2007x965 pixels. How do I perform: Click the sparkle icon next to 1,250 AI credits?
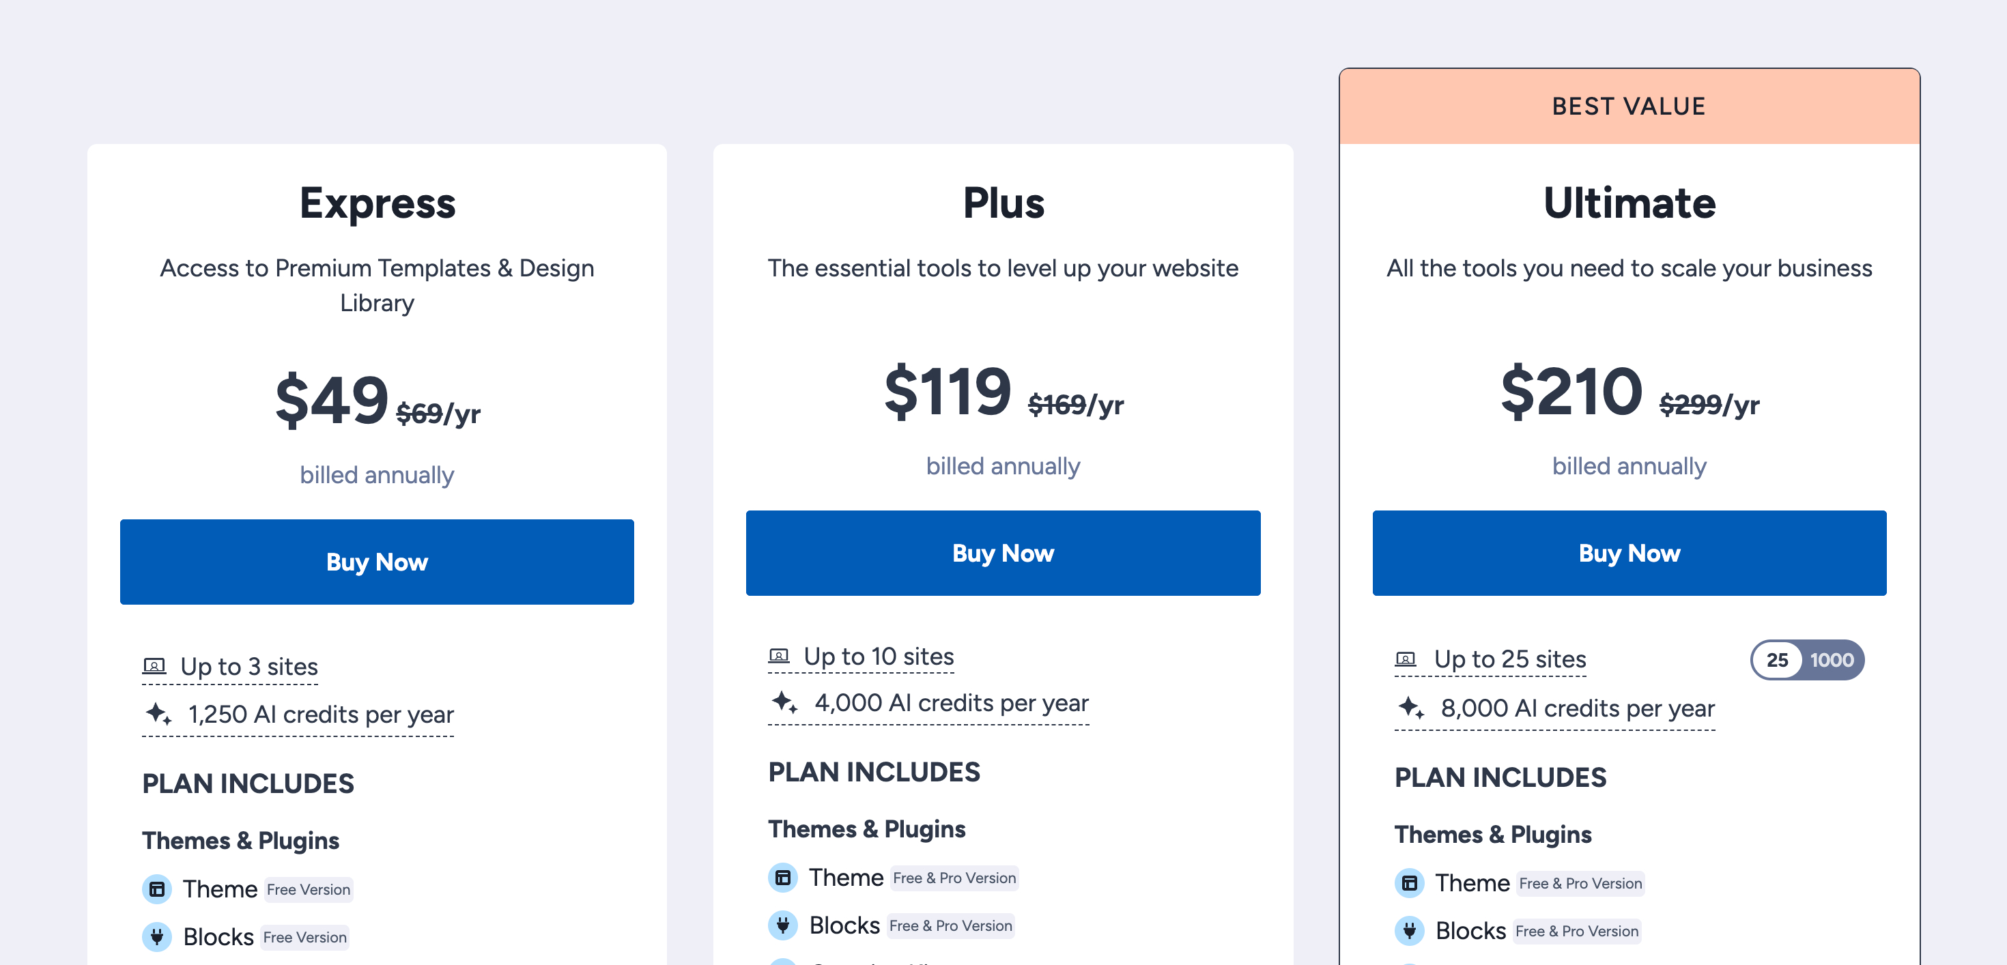pyautogui.click(x=158, y=713)
